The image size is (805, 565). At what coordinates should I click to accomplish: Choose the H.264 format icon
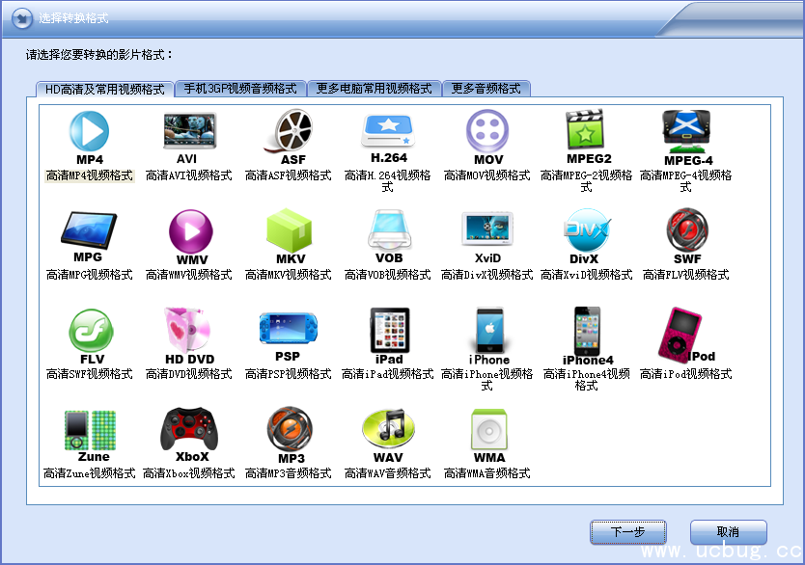click(x=388, y=129)
